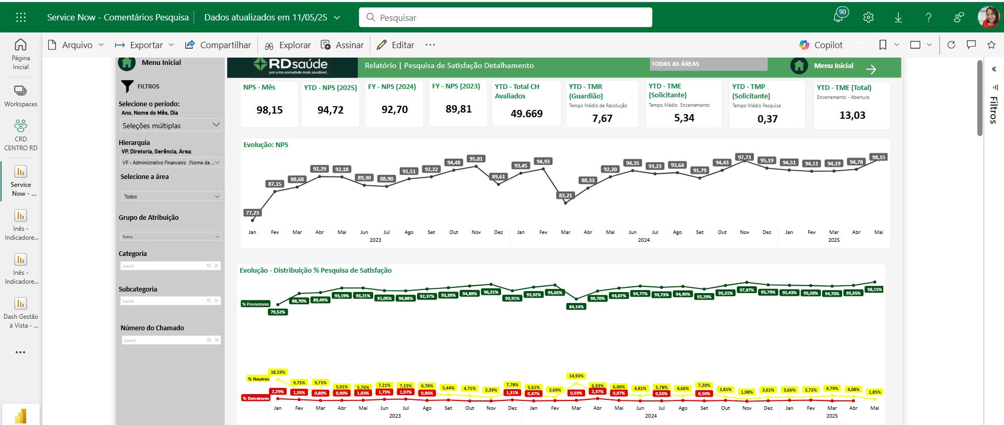Click the Editar button
Screen dimensions: 1004x425
396,45
